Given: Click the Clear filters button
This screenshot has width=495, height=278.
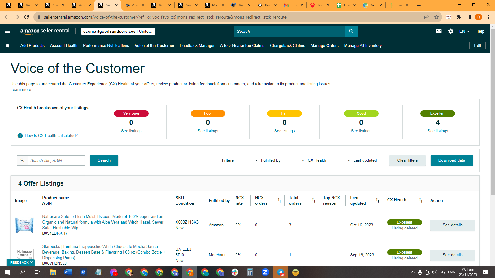Looking at the screenshot, I should (407, 160).
